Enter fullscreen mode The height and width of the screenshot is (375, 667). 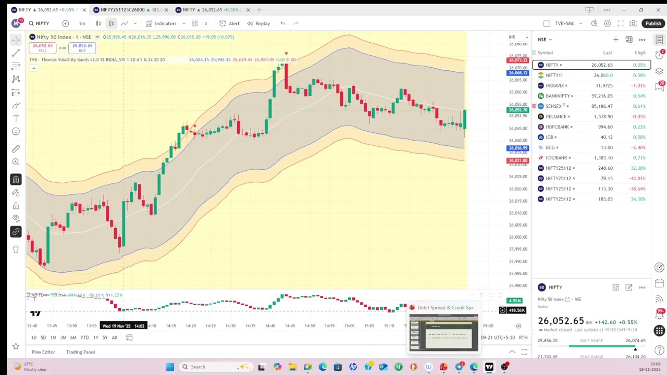pyautogui.click(x=621, y=23)
